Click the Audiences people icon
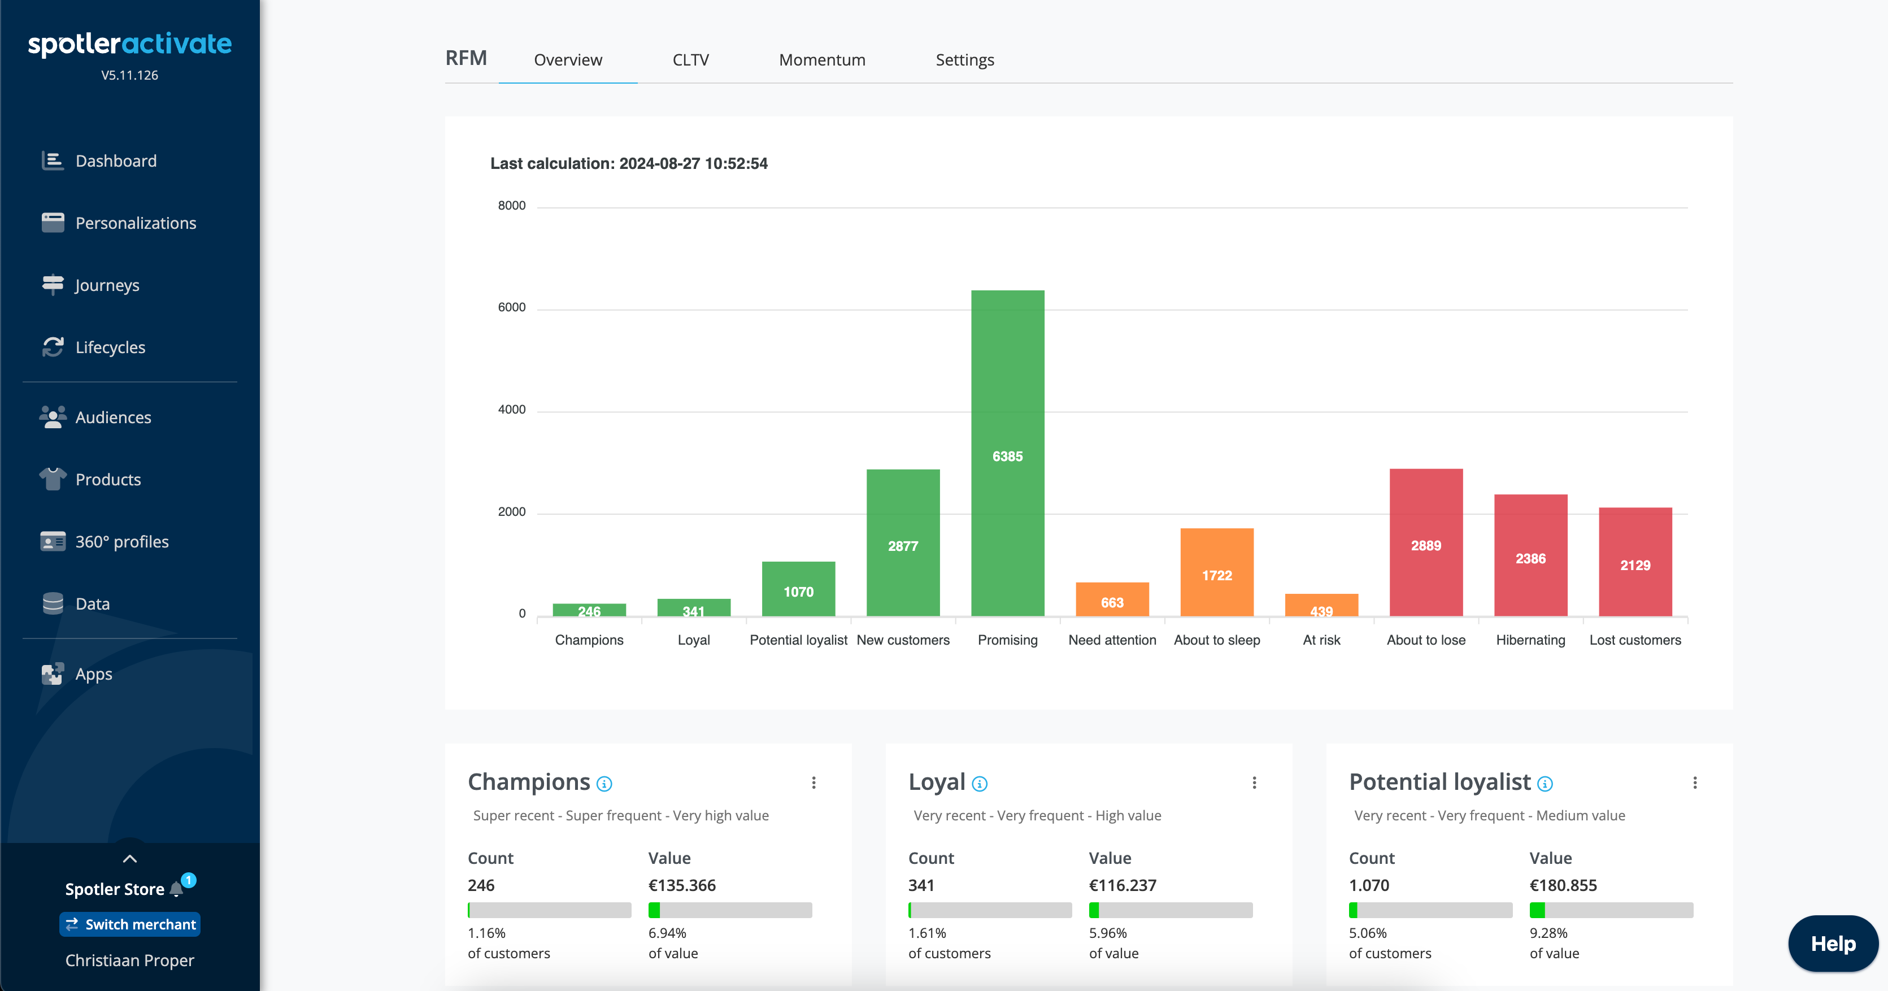 click(x=53, y=417)
